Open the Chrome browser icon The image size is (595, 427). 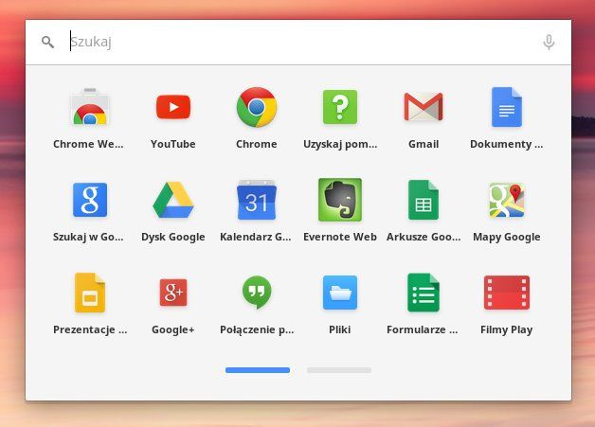coord(257,107)
